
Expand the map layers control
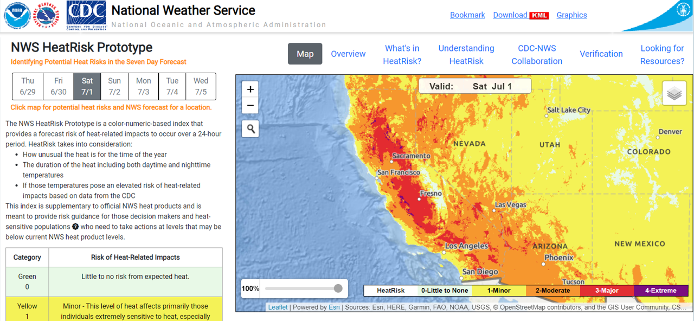tap(674, 93)
